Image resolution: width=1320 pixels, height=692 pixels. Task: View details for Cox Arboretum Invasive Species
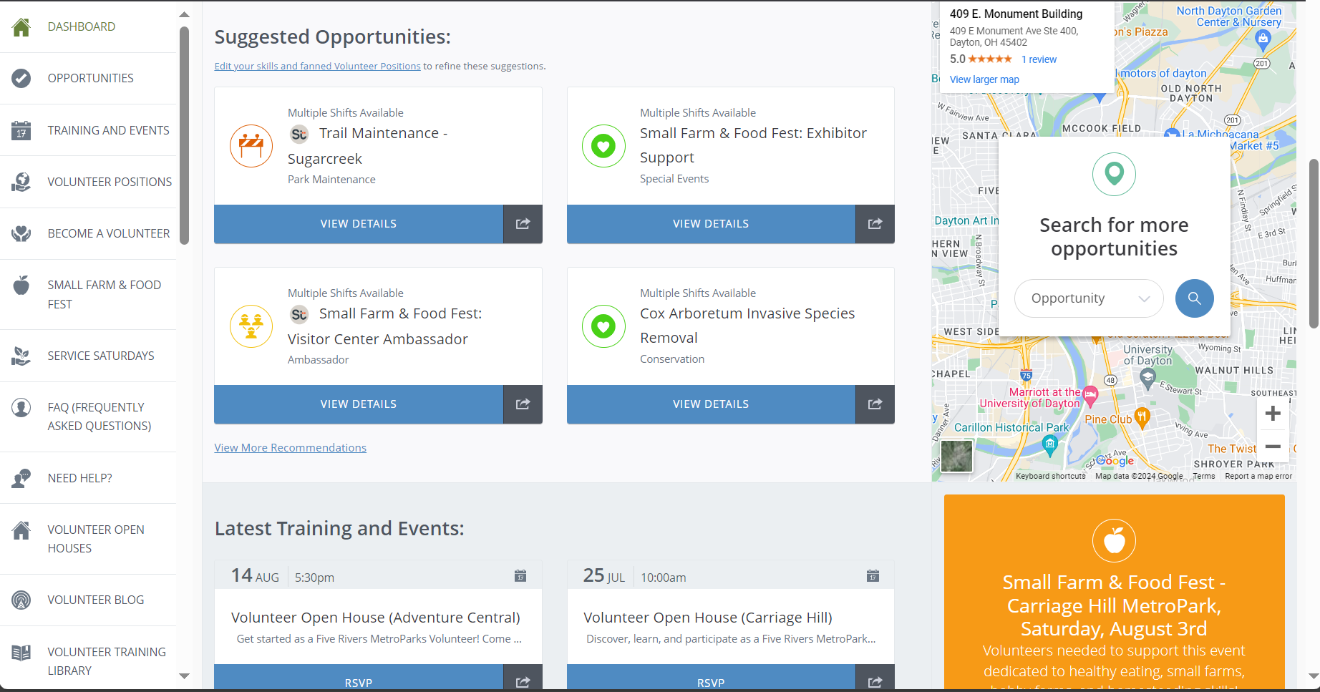tap(711, 404)
